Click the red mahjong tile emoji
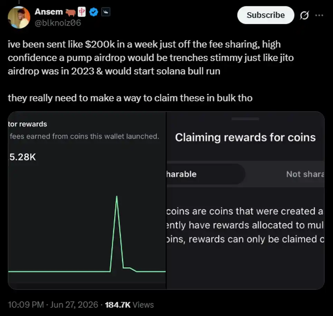The height and width of the screenshot is (316, 333). 82,12
